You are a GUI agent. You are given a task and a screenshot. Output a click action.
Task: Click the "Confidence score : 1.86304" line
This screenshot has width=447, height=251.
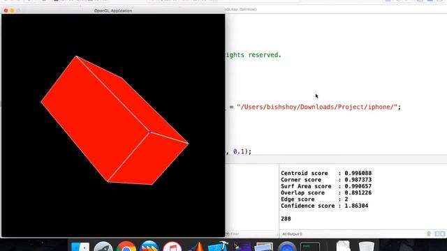tap(324, 206)
